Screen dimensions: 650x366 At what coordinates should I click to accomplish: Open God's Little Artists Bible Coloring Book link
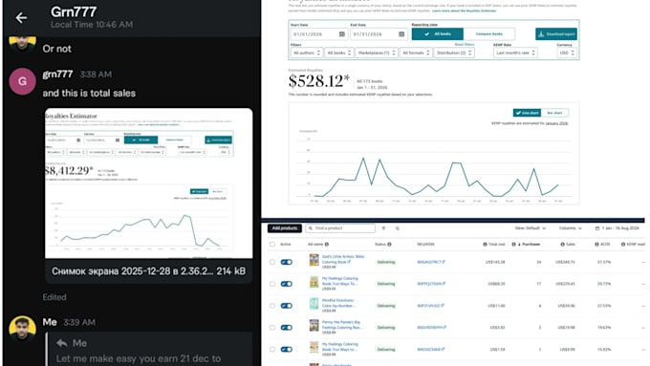point(343,260)
